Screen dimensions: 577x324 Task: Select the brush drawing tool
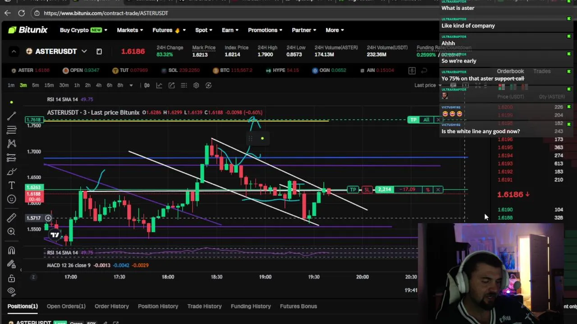point(12,171)
